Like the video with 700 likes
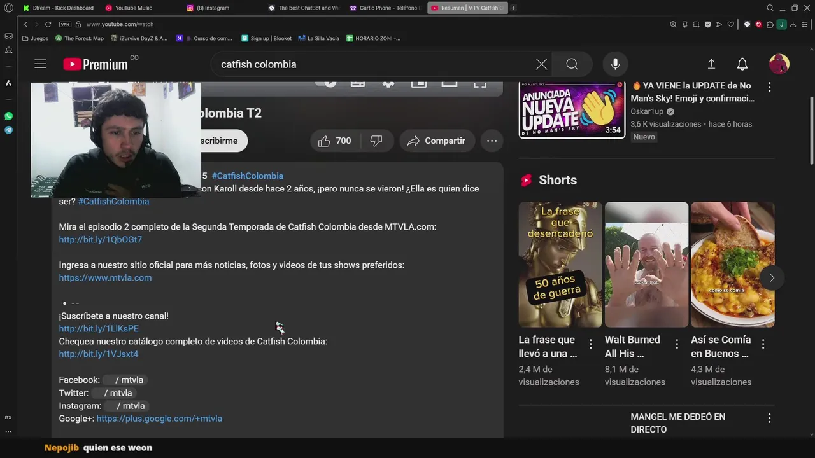The image size is (815, 458). (335, 141)
